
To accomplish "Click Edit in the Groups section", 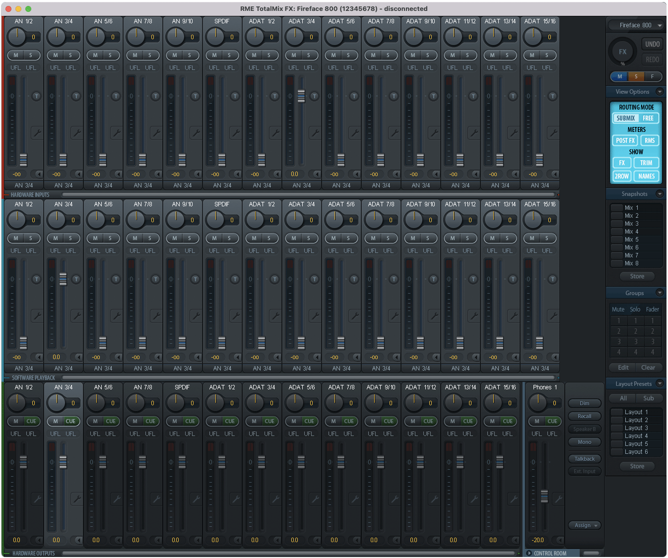I will pos(623,368).
